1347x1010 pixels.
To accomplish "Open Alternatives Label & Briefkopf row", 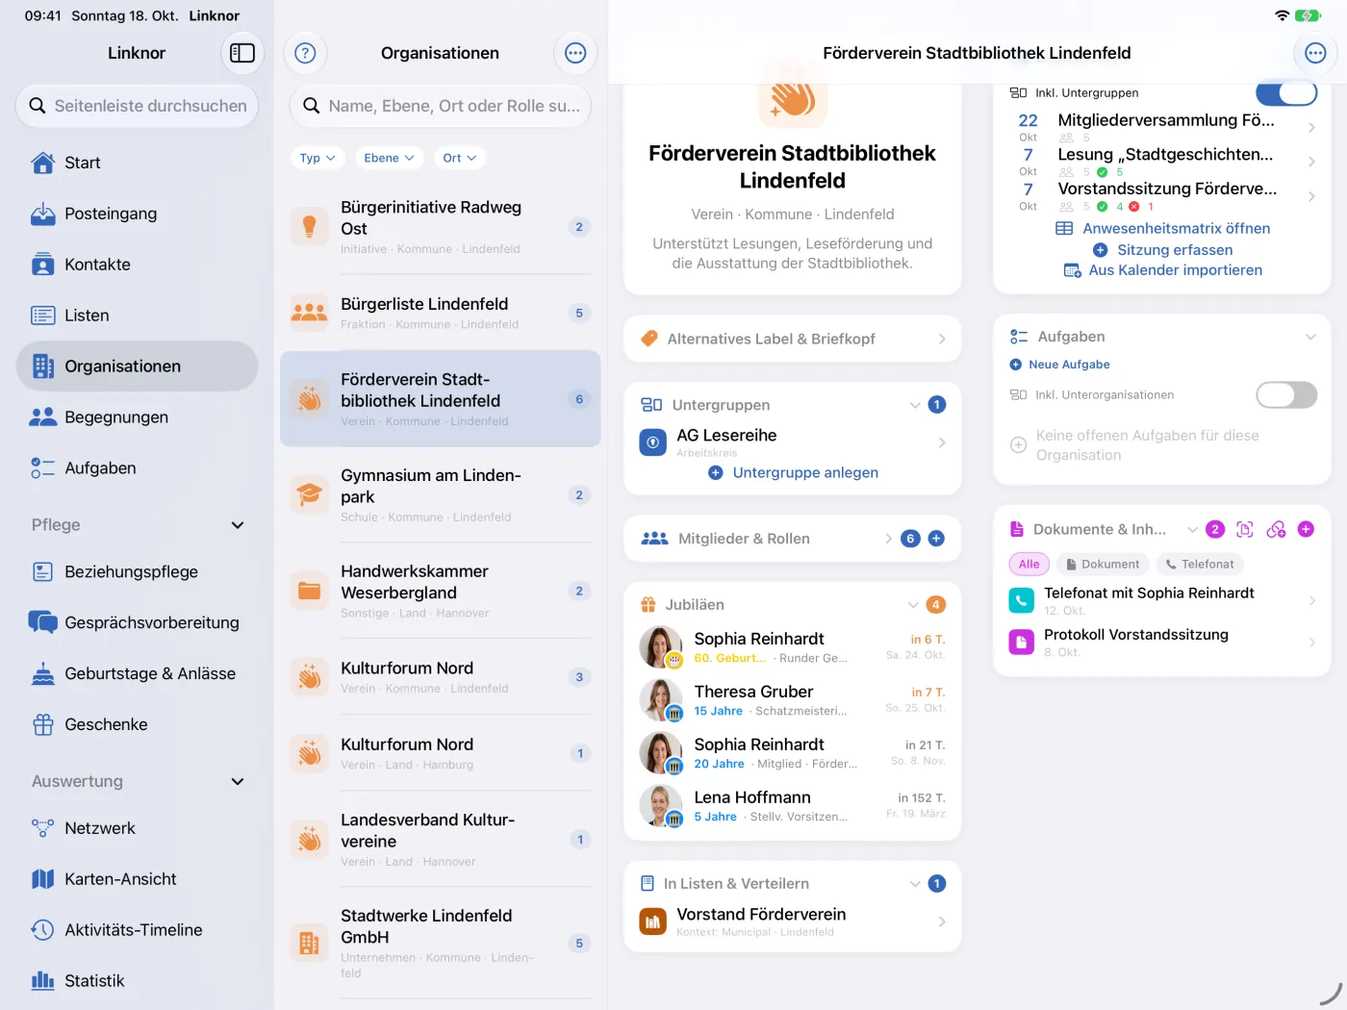I will (x=793, y=339).
